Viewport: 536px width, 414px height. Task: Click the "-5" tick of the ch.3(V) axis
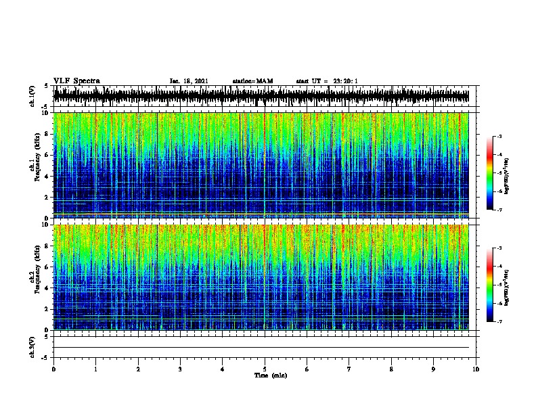pyautogui.click(x=44, y=358)
